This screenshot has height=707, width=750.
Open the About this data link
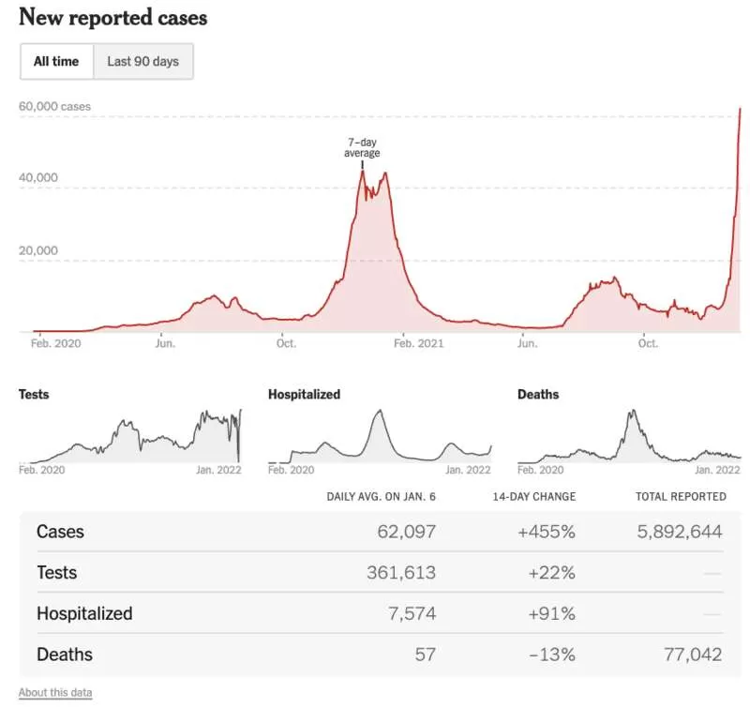point(55,692)
